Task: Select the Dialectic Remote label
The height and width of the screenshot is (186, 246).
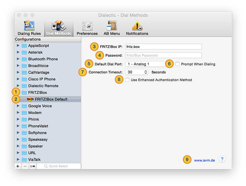Action: point(43,86)
